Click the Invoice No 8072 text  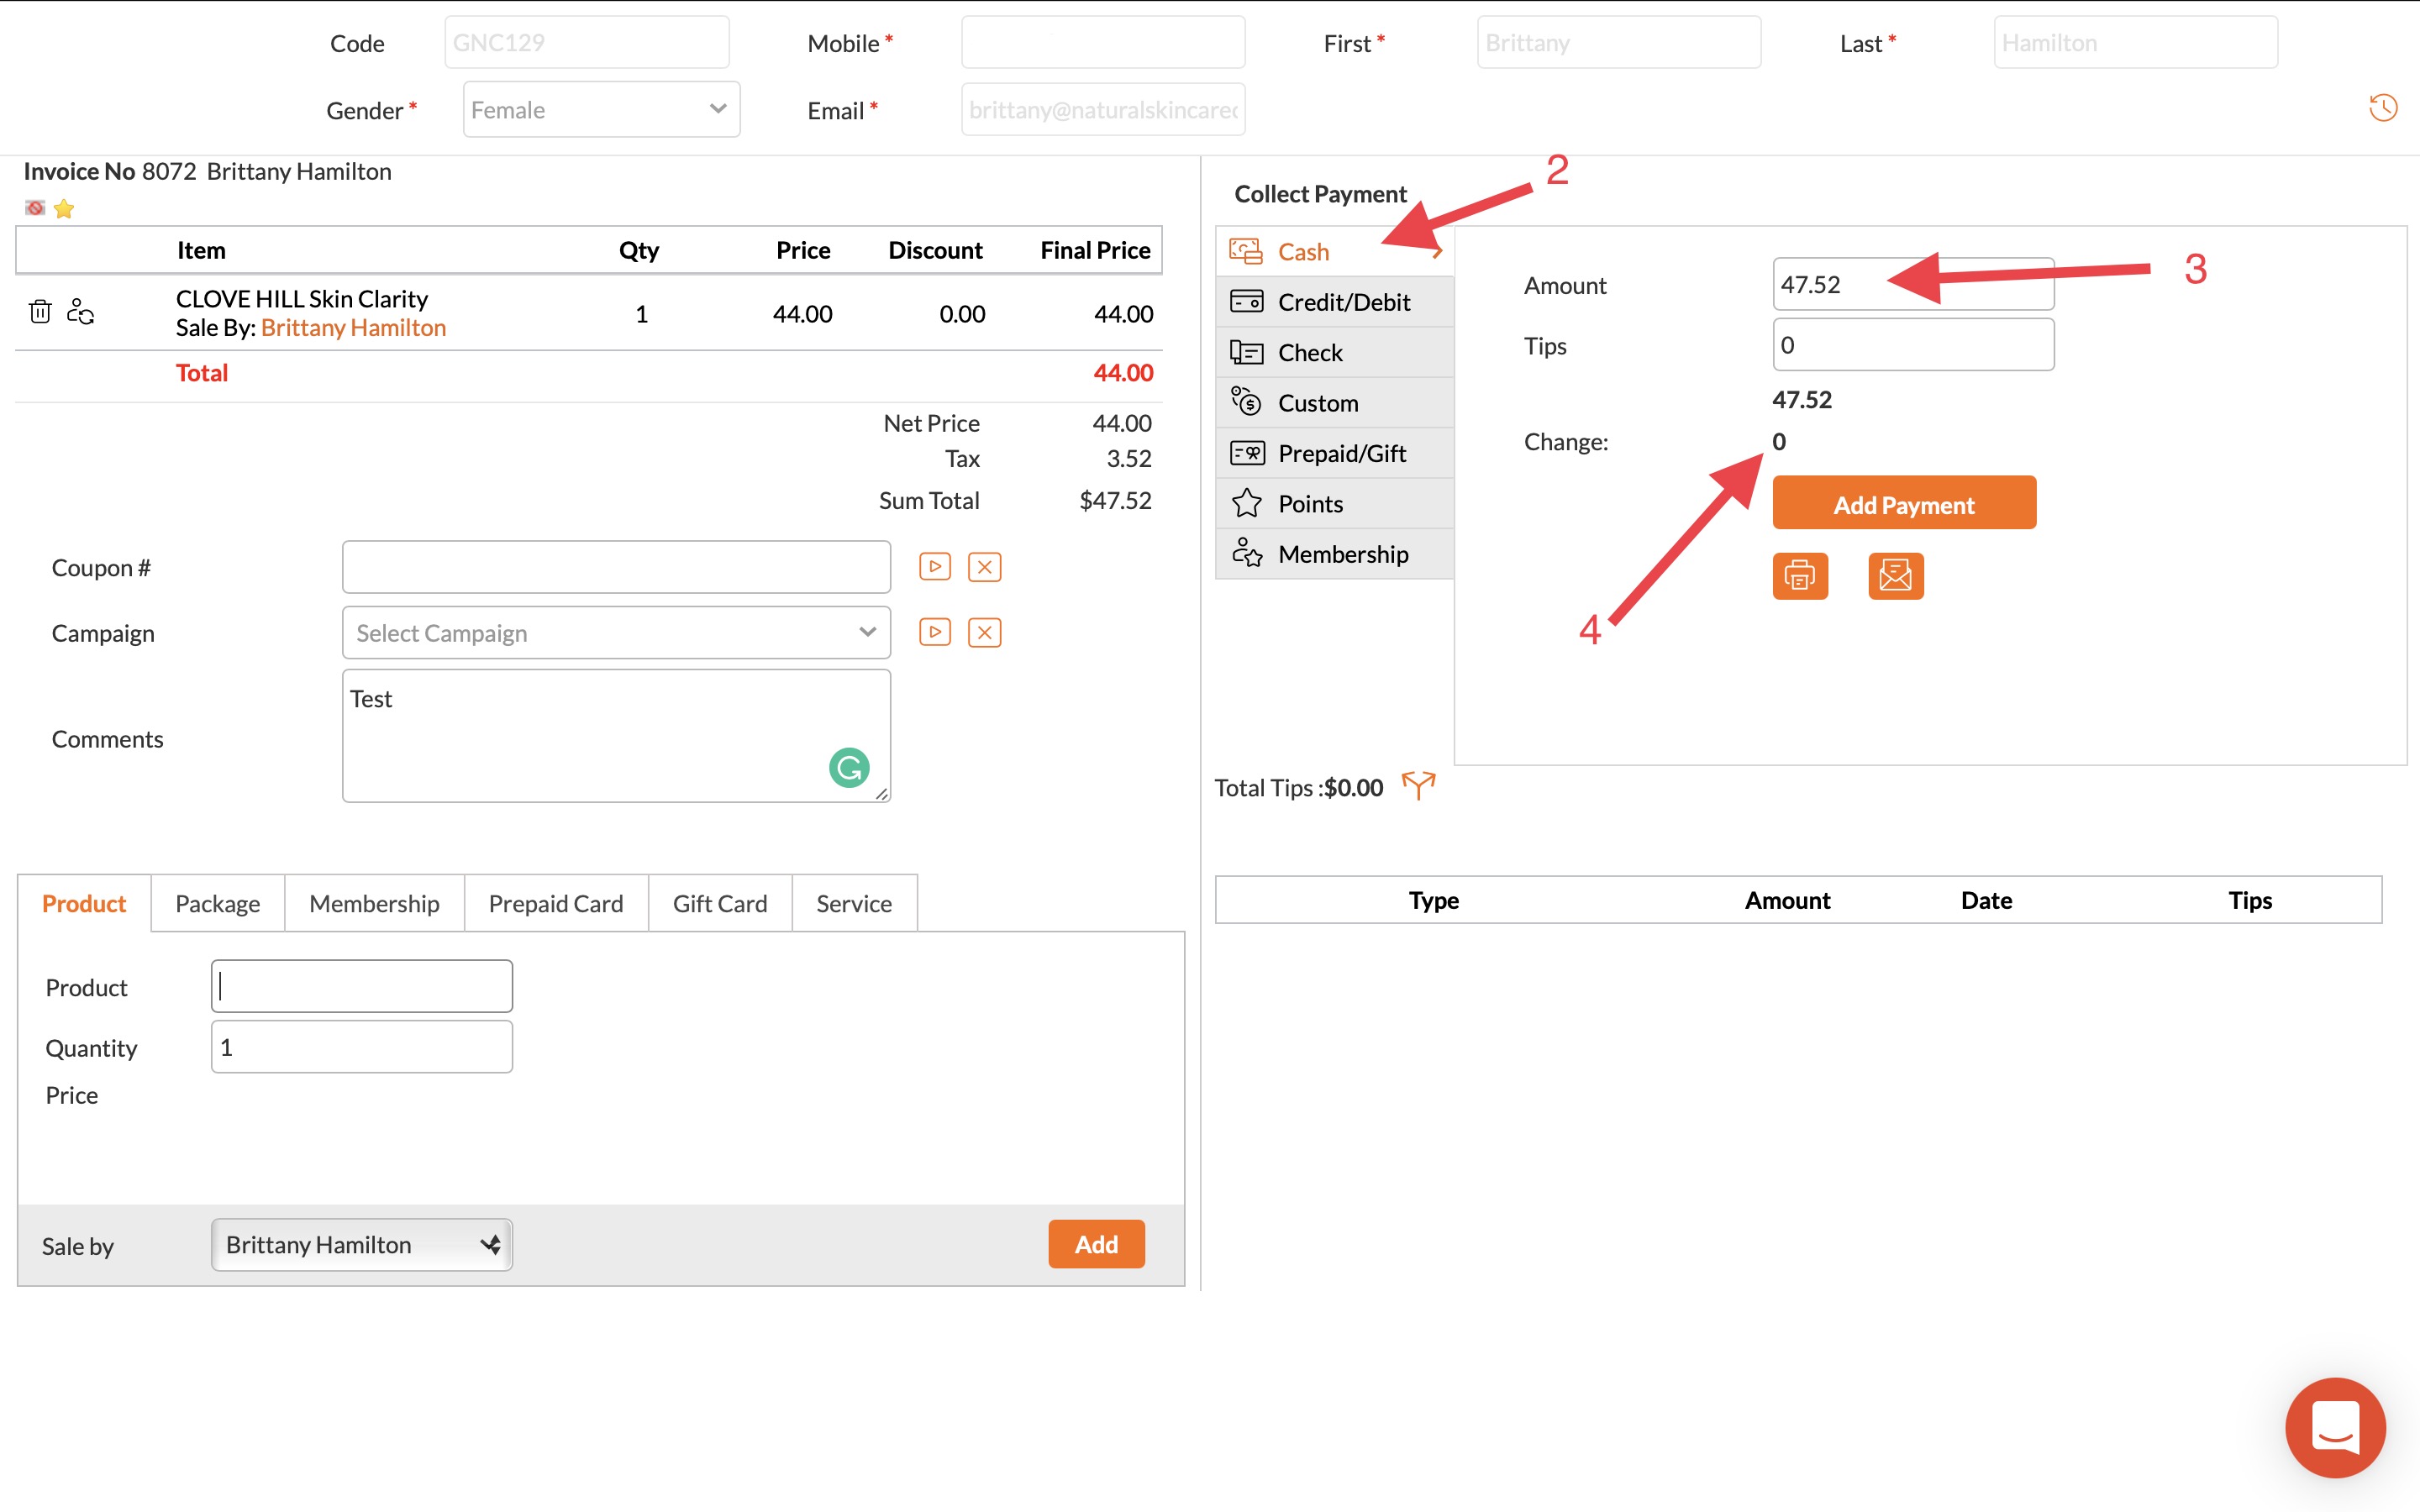110,171
